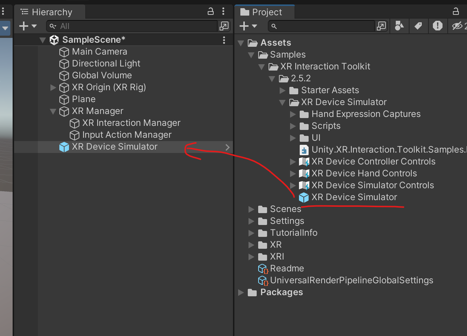Viewport: 467px width, 336px height.
Task: Collapse the XR Interaction Toolkit folder
Action: pos(262,66)
